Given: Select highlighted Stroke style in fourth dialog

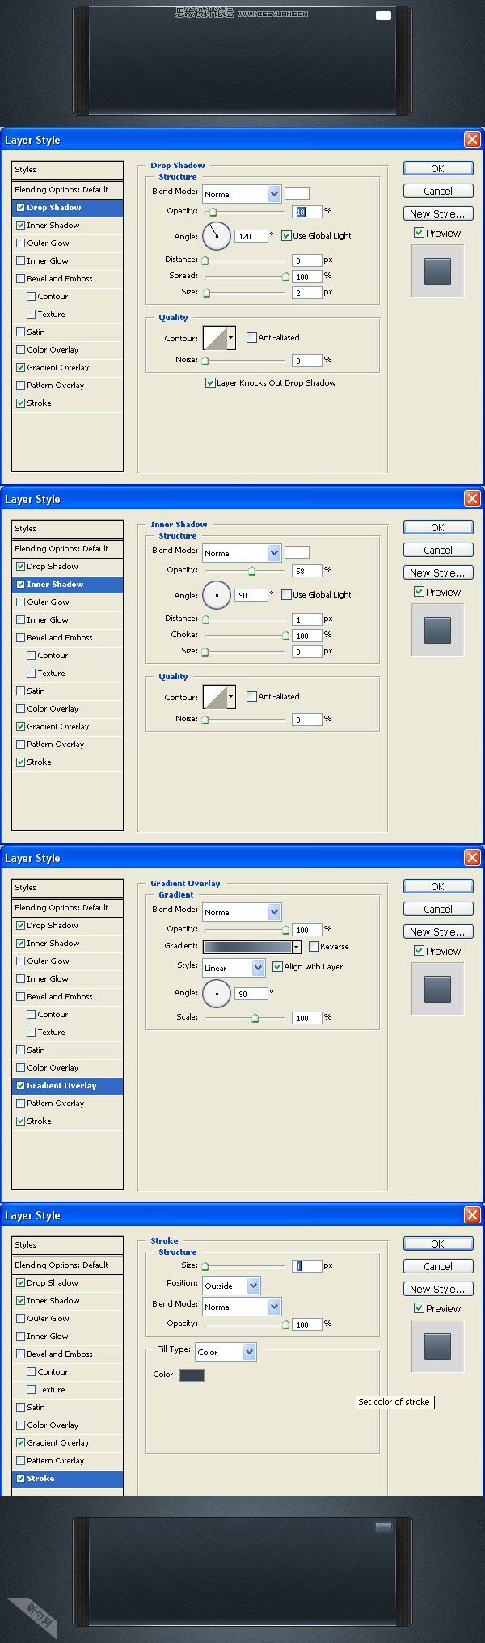Looking at the screenshot, I should 68,1478.
